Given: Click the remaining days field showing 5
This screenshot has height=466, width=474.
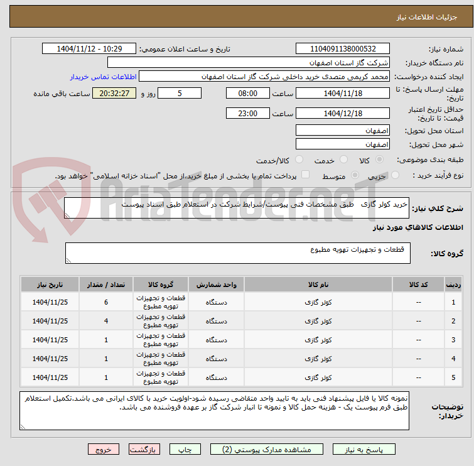Looking at the screenshot, I should point(180,93).
